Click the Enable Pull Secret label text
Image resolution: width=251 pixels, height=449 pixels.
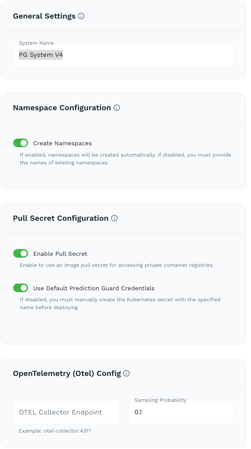(x=60, y=254)
